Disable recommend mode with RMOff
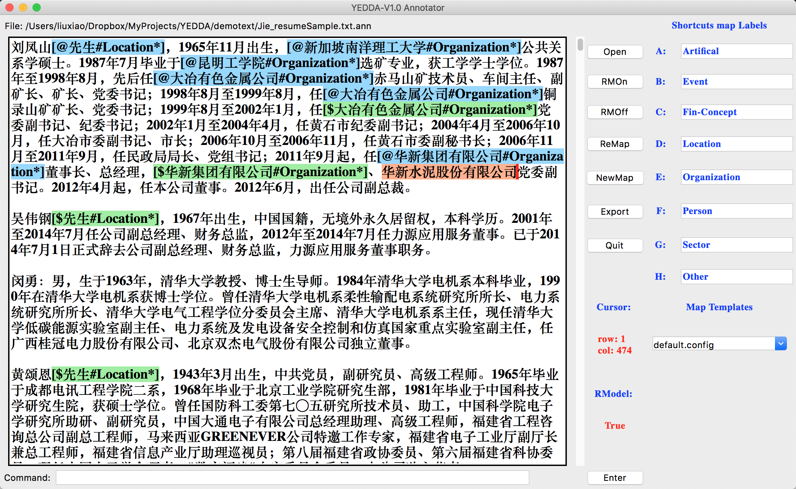 tap(615, 112)
